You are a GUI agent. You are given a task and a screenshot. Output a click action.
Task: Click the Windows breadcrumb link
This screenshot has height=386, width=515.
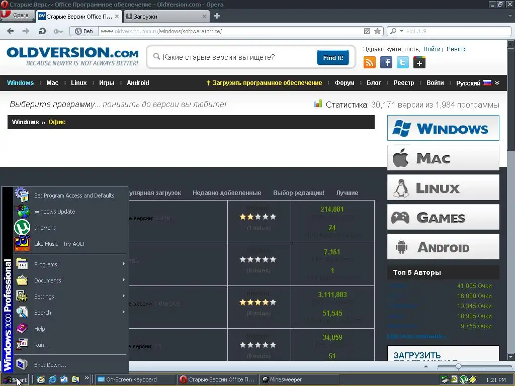25,122
